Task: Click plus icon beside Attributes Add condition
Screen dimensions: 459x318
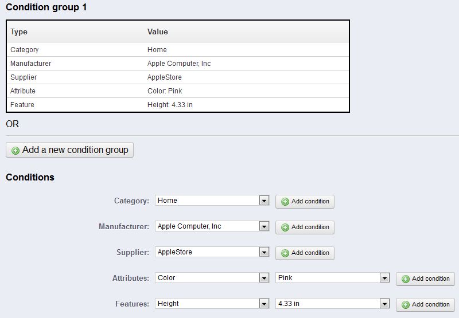Action: 406,279
